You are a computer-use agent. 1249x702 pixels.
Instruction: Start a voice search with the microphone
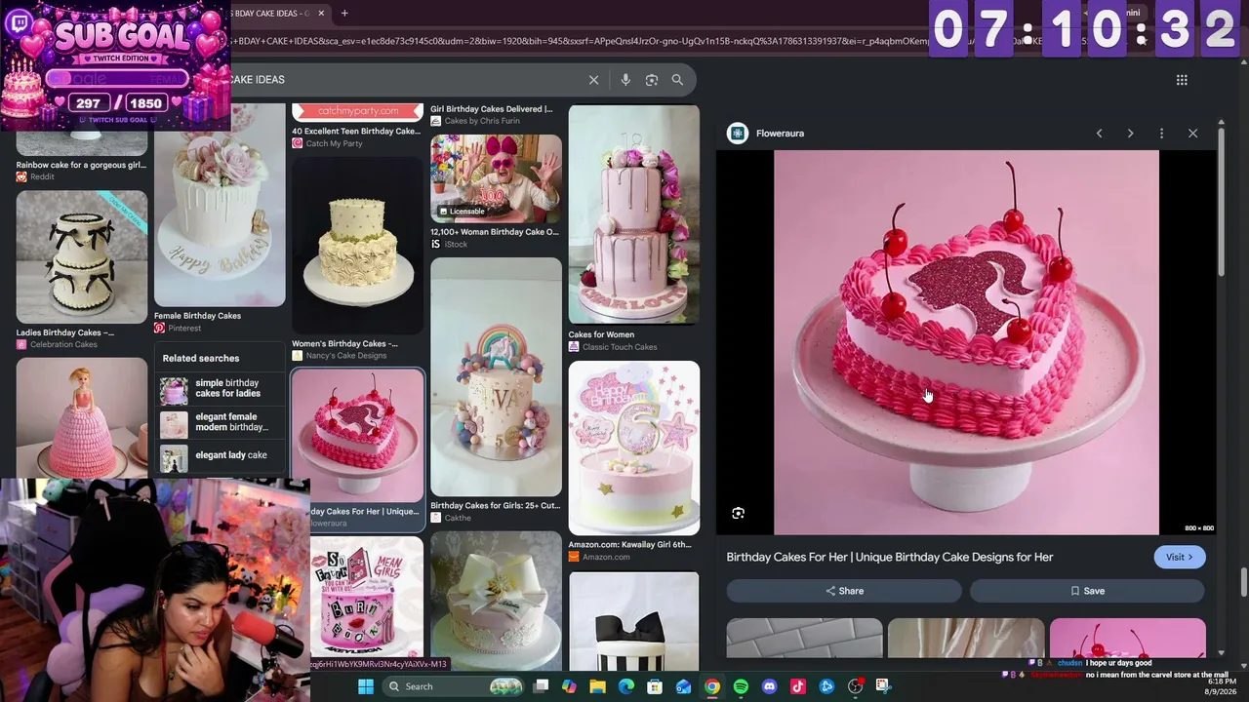(x=625, y=80)
